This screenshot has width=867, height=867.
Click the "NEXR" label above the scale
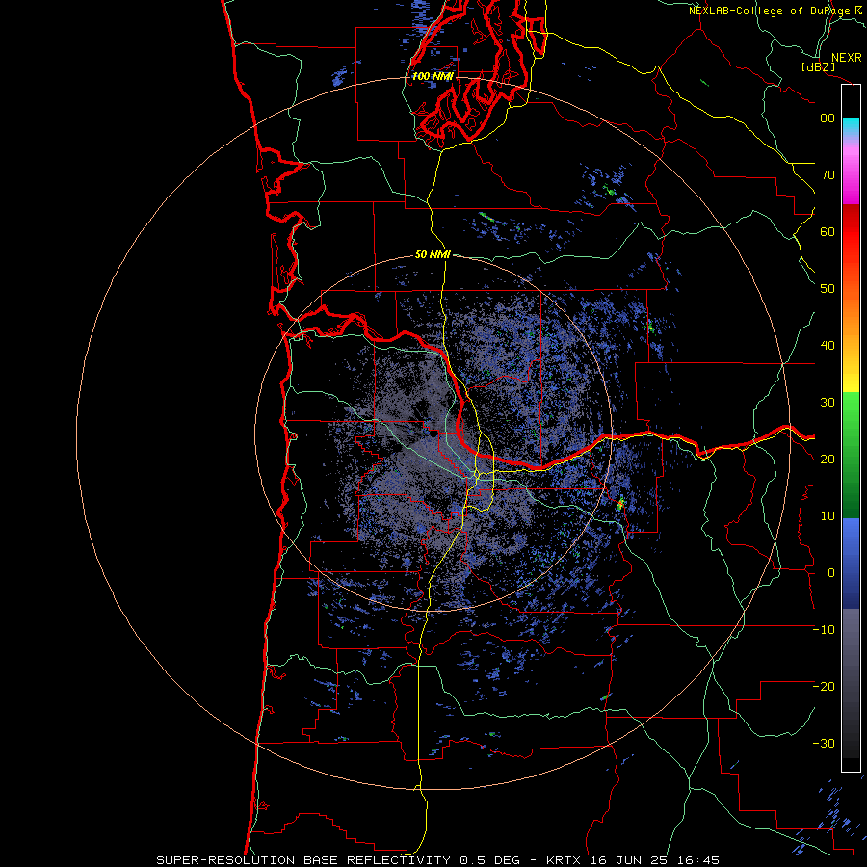point(847,58)
